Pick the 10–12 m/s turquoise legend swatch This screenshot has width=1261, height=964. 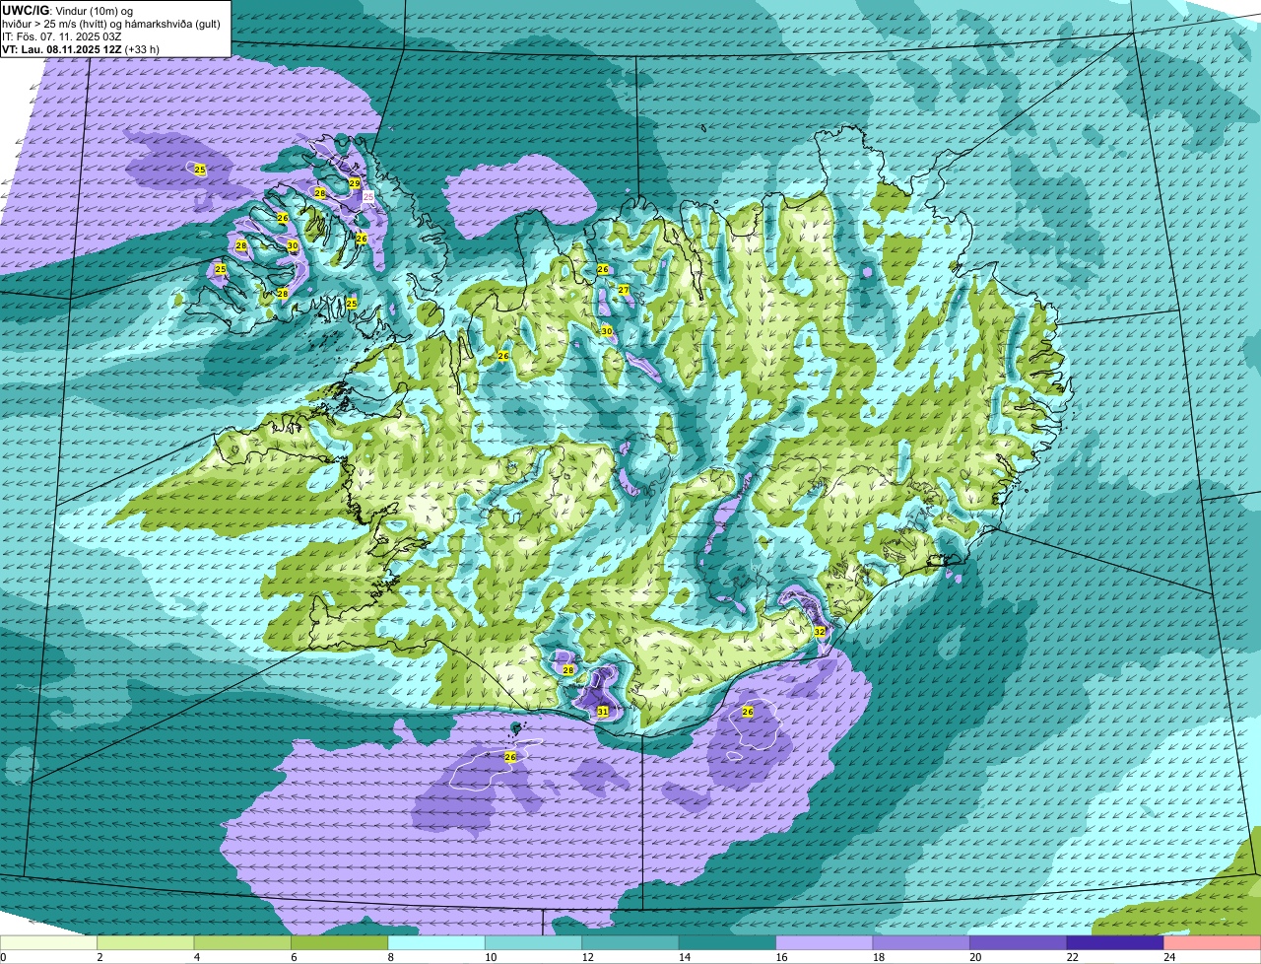point(534,942)
